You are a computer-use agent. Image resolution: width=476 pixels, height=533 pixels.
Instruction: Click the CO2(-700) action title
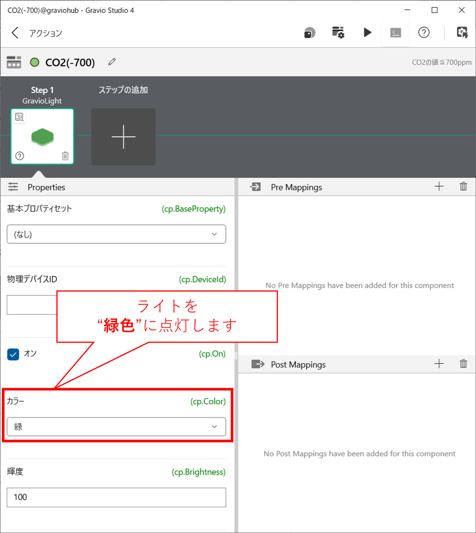coord(70,62)
